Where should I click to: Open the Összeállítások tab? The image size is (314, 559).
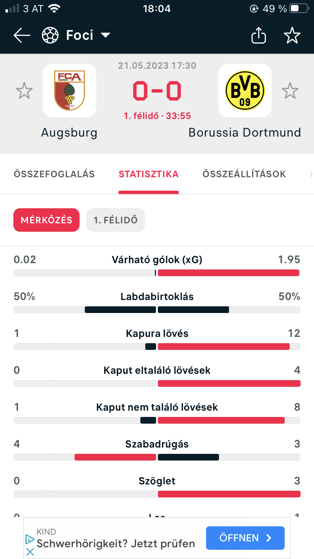click(245, 174)
